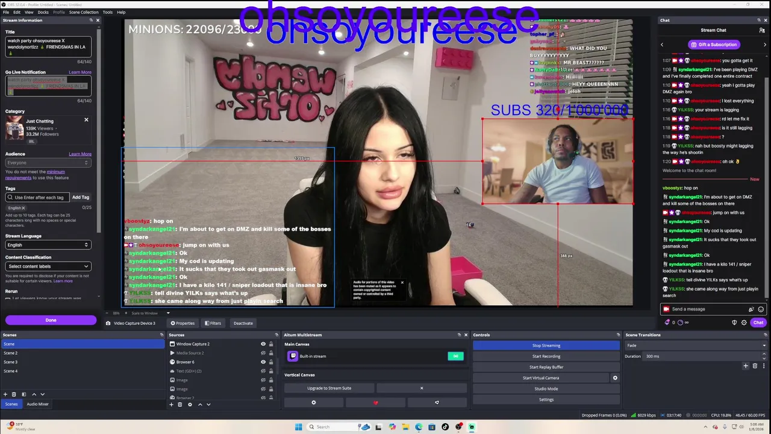
Task: Toggle lock on Media Source 2
Action: [x=270, y=353]
